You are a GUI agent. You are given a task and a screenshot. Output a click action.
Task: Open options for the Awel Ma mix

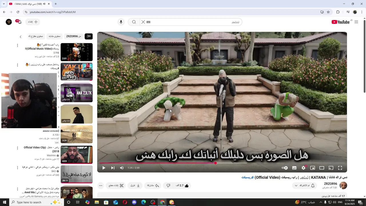tap(17, 189)
